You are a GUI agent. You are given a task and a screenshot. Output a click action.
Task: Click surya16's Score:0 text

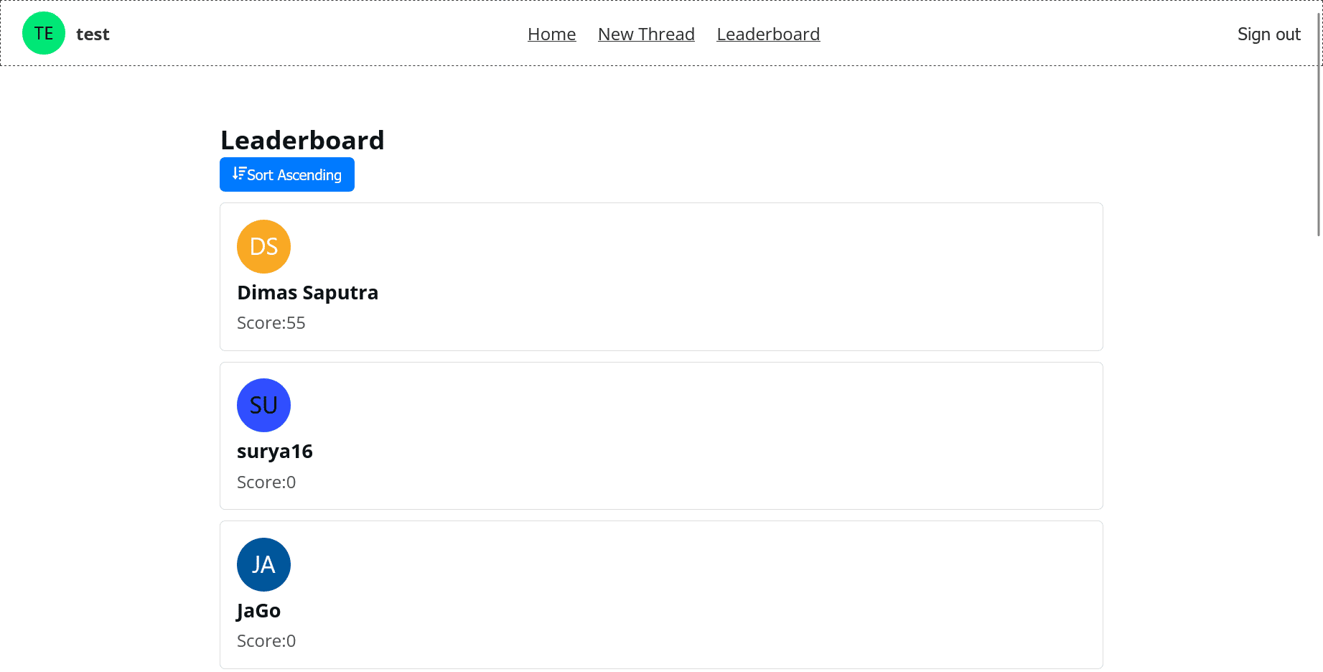266,482
